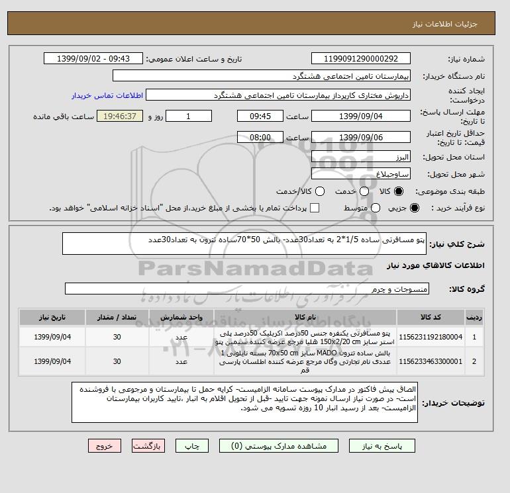Screen dimensions: 510x493
Task: Click the remaining time countdown 19:46:37
Action: tap(120, 116)
